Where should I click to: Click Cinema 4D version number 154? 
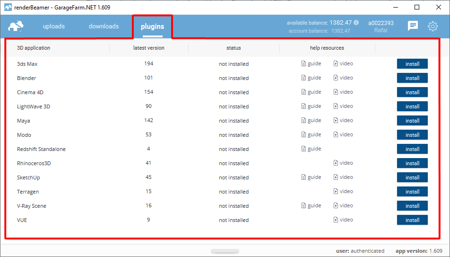point(148,92)
